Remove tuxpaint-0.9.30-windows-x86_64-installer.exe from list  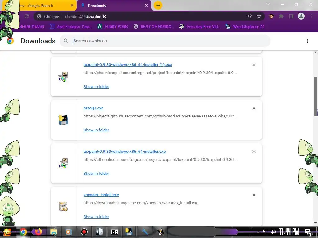pyautogui.click(x=254, y=152)
